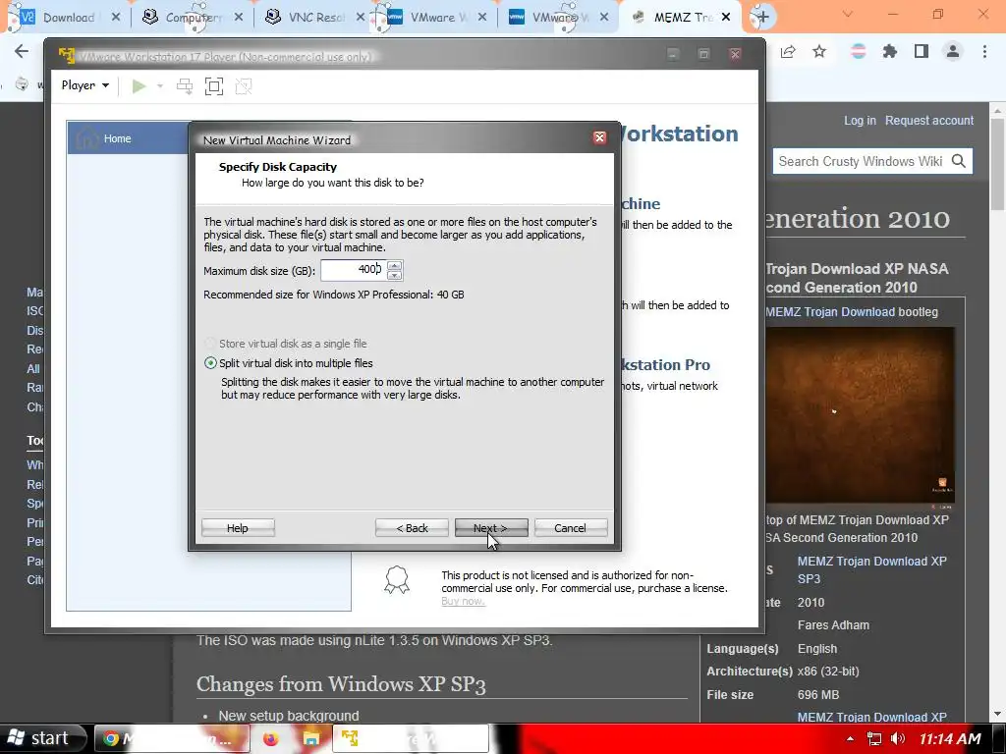Switch to the Download browser tab
The height and width of the screenshot is (754, 1006).
coord(68,18)
